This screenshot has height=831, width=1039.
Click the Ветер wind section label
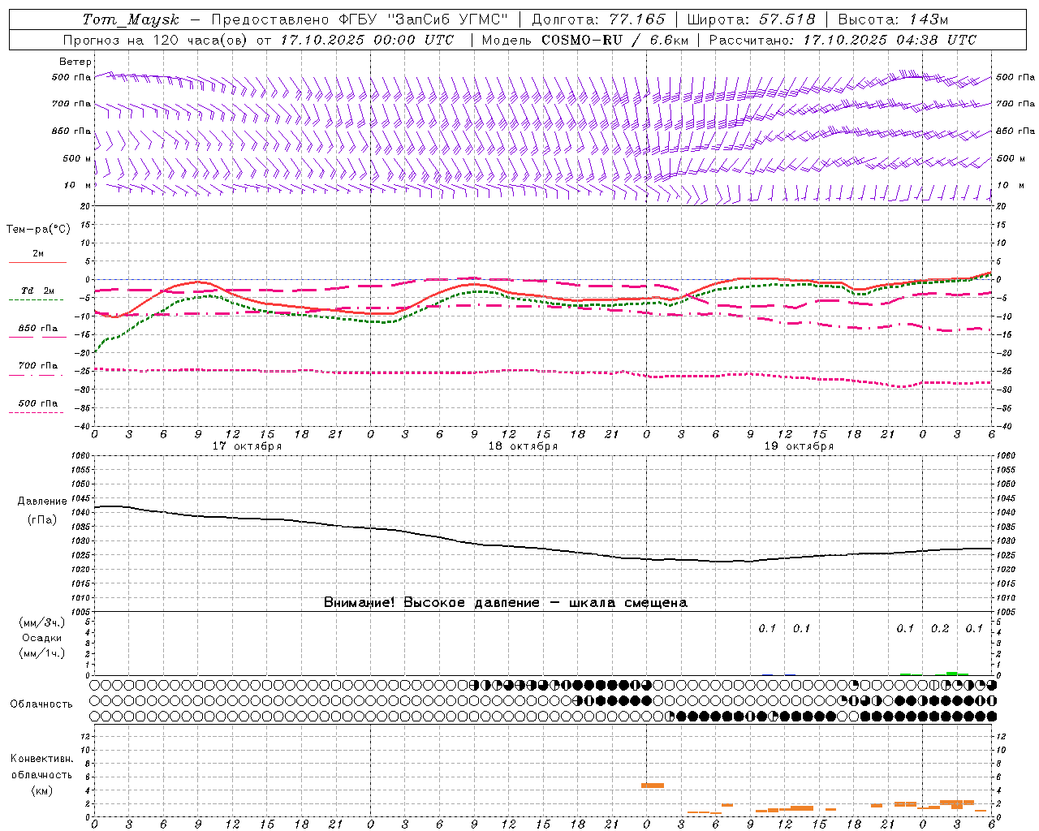point(75,62)
